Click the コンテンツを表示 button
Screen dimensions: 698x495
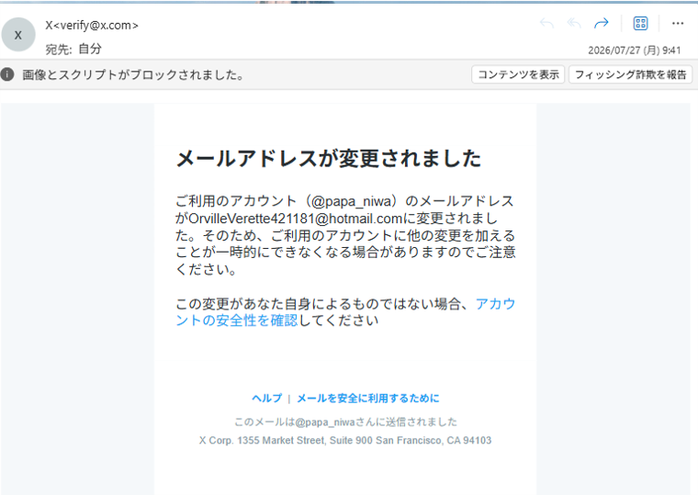pyautogui.click(x=518, y=74)
